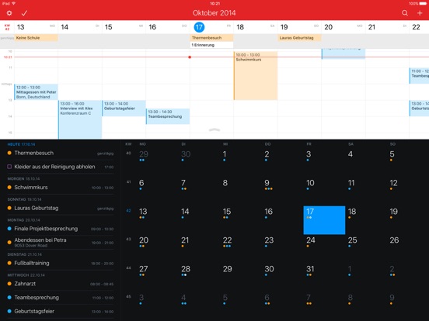The image size is (429, 321).
Task: Check off Kleider aus der Reinigung abholen
Action: 9,167
